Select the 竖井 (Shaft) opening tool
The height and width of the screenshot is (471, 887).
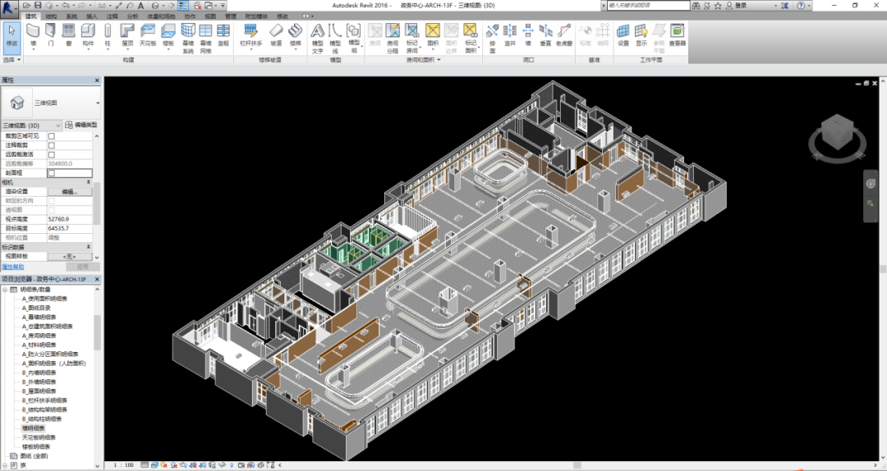tap(510, 35)
